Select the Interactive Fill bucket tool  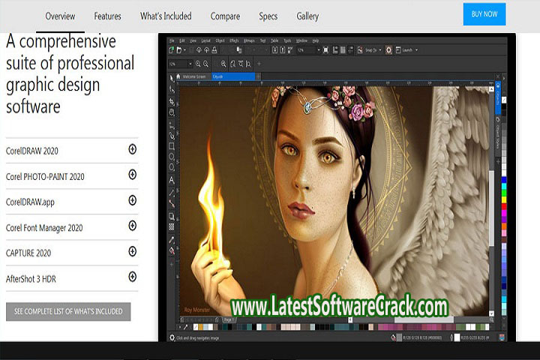tap(172, 250)
